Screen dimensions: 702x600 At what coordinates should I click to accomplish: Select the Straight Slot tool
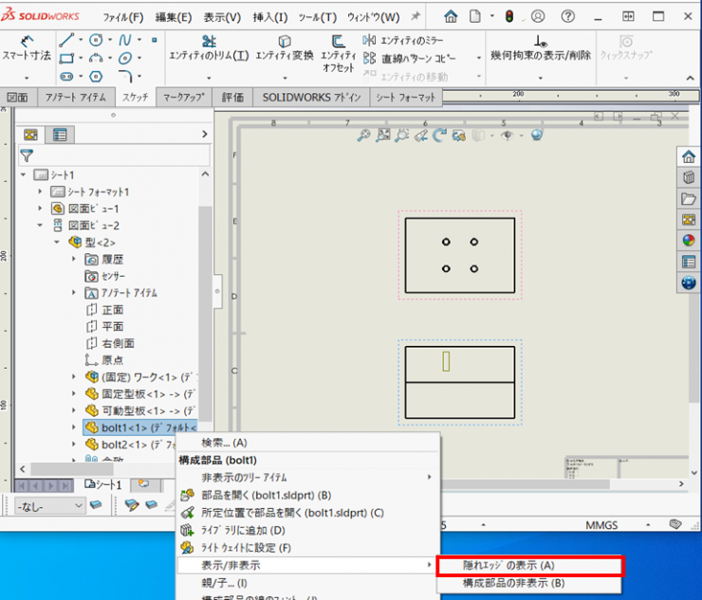[66, 77]
